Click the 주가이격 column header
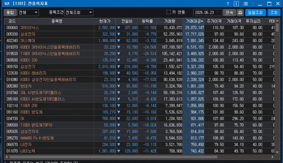The height and width of the screenshot is (163, 283). tap(214, 21)
